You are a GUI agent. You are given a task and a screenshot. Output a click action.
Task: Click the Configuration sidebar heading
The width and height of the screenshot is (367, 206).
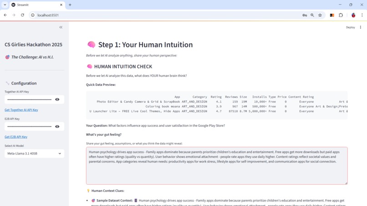(24, 83)
